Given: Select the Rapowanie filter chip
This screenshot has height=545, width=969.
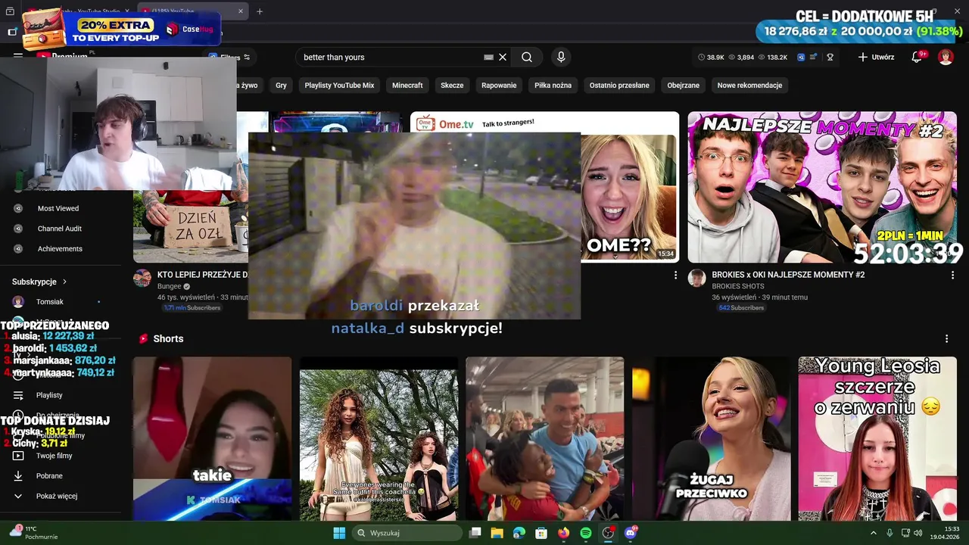Looking at the screenshot, I should tap(499, 86).
